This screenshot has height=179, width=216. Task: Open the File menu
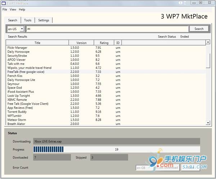click(x=5, y=9)
